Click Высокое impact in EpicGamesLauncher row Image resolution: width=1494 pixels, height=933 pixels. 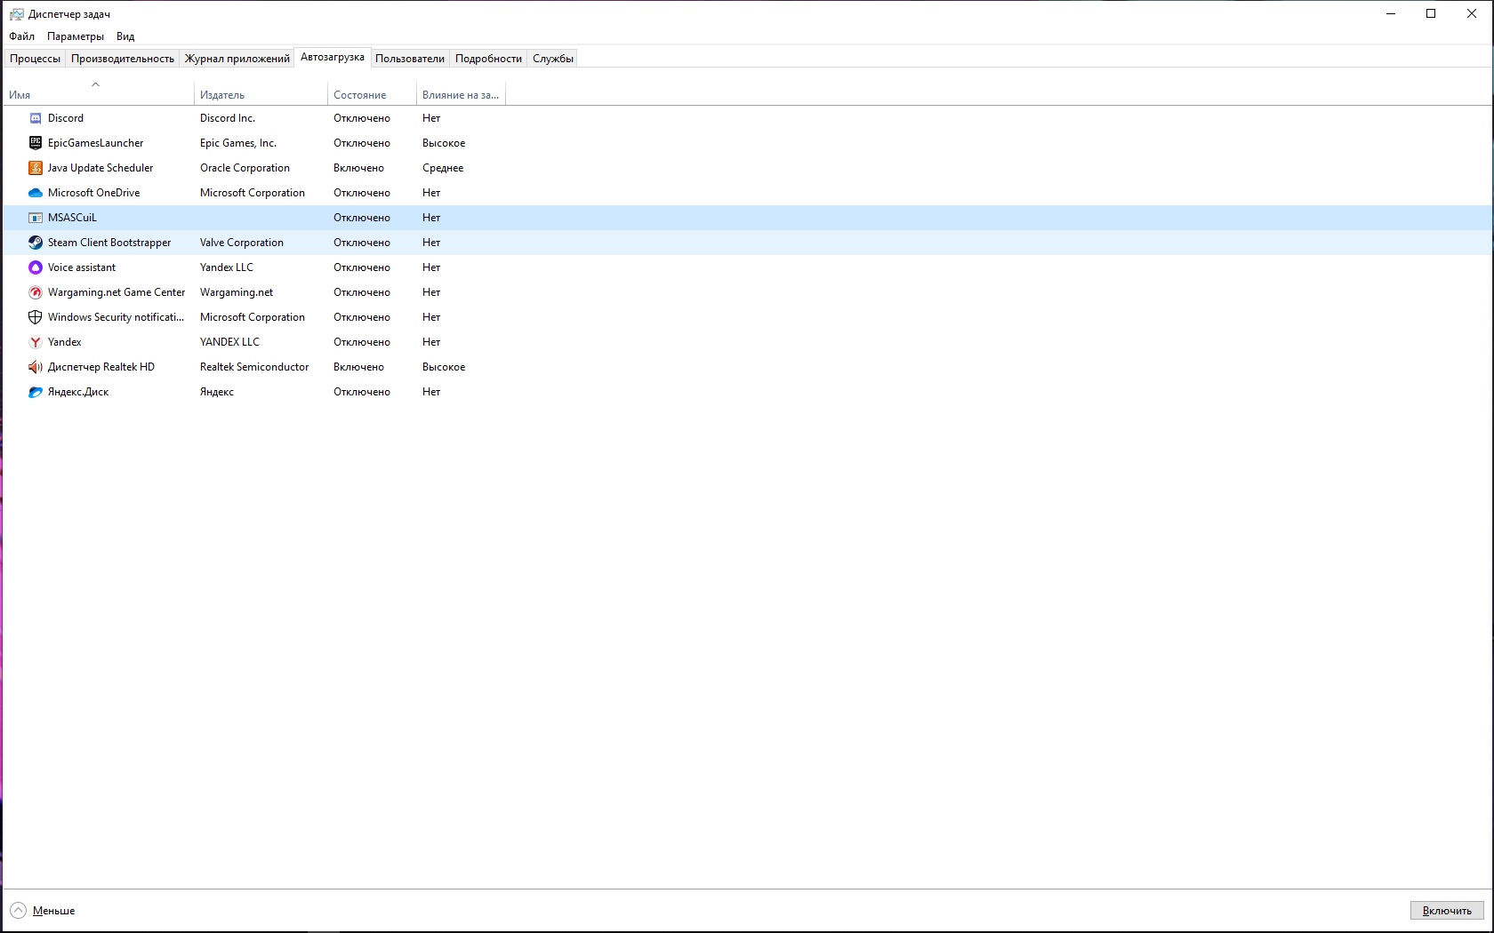444,143
